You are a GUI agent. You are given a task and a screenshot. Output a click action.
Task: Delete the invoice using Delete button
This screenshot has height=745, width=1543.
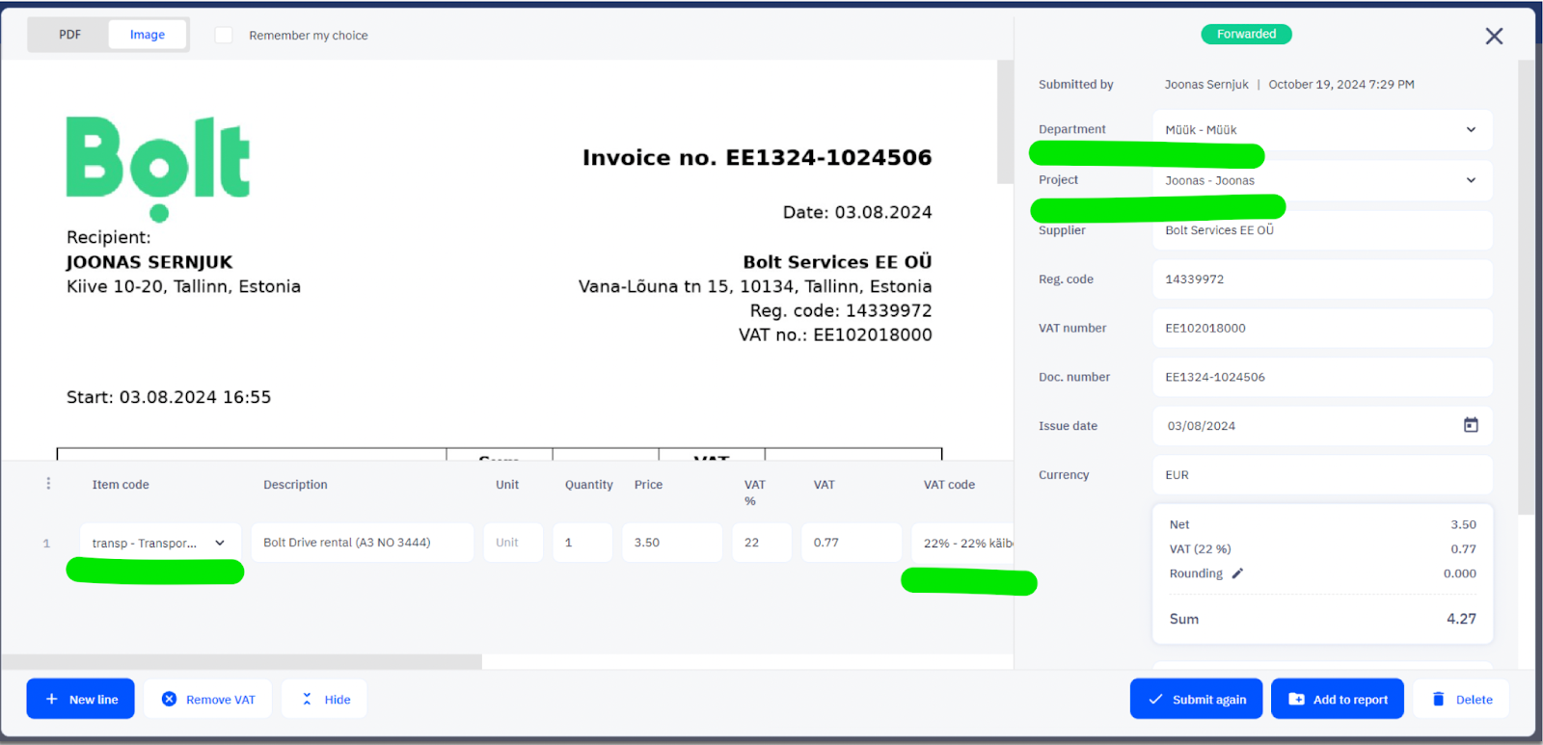(x=1461, y=700)
